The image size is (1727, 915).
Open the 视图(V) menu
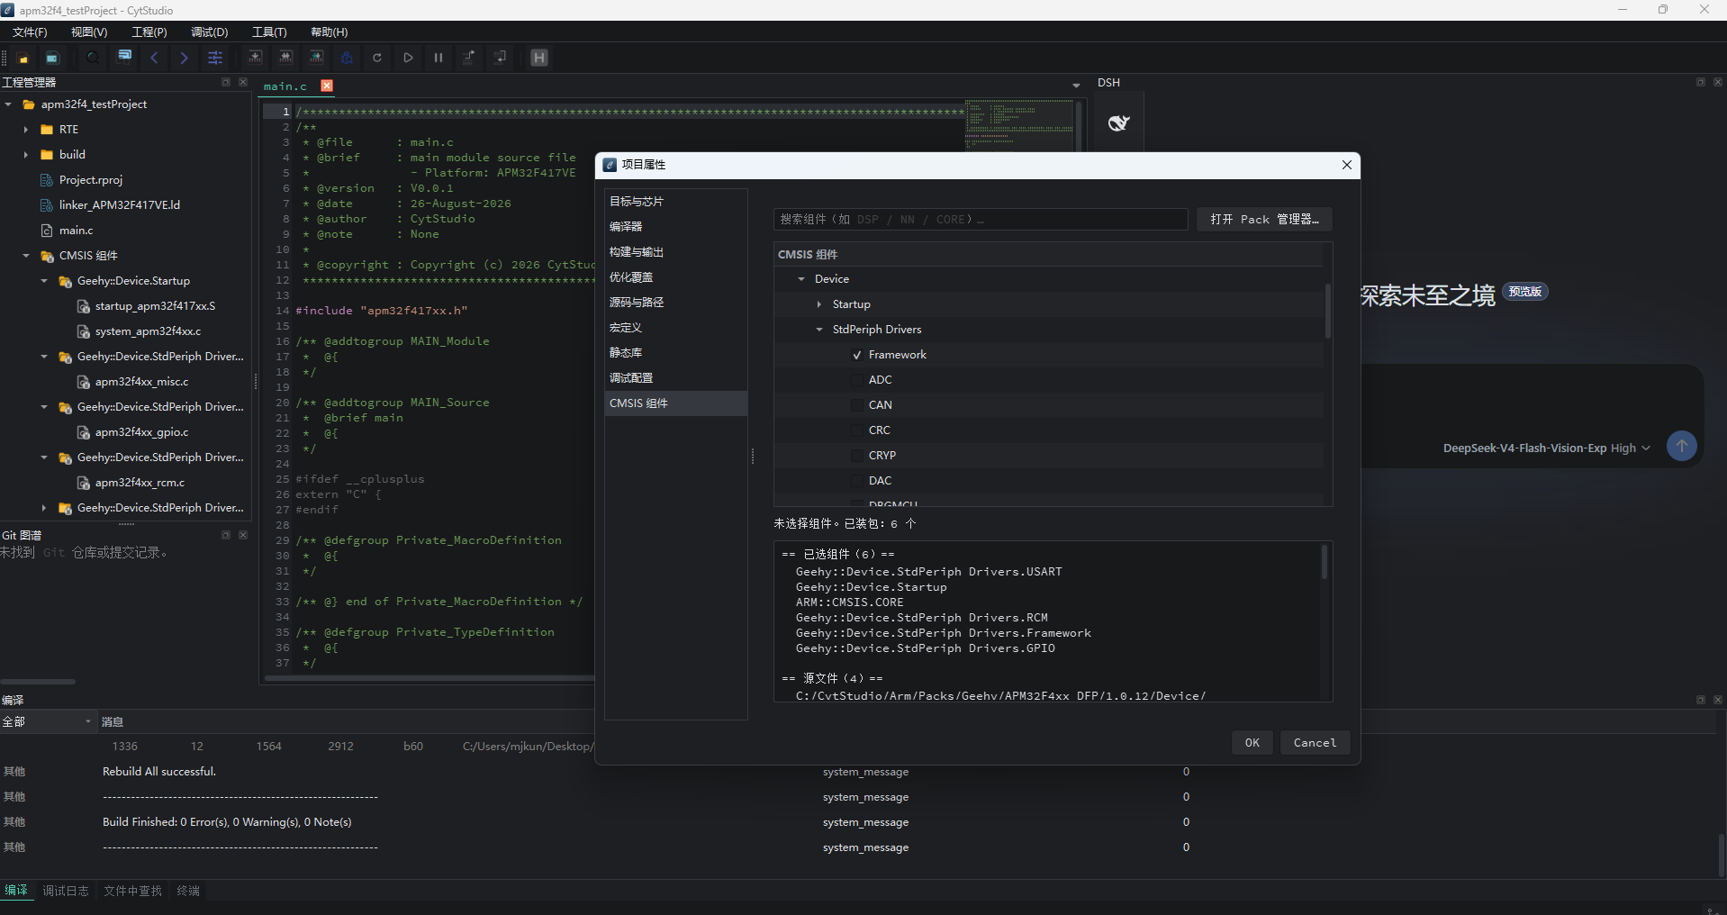pos(89,32)
